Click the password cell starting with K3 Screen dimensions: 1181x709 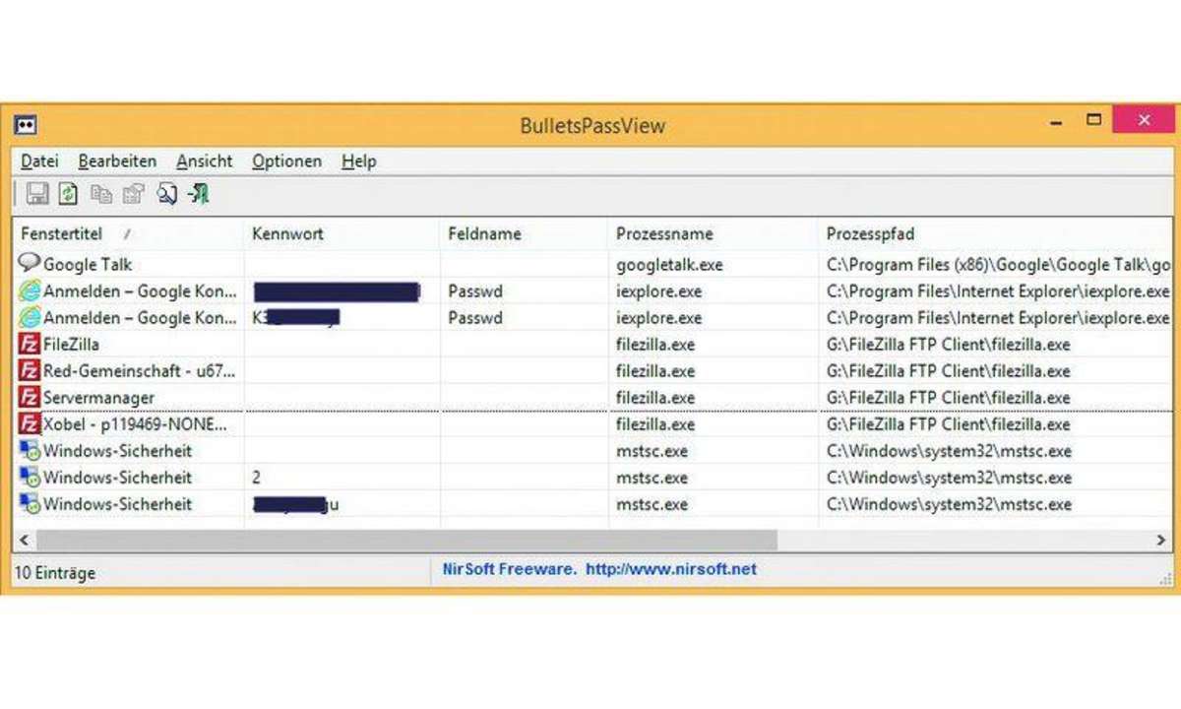(x=296, y=318)
